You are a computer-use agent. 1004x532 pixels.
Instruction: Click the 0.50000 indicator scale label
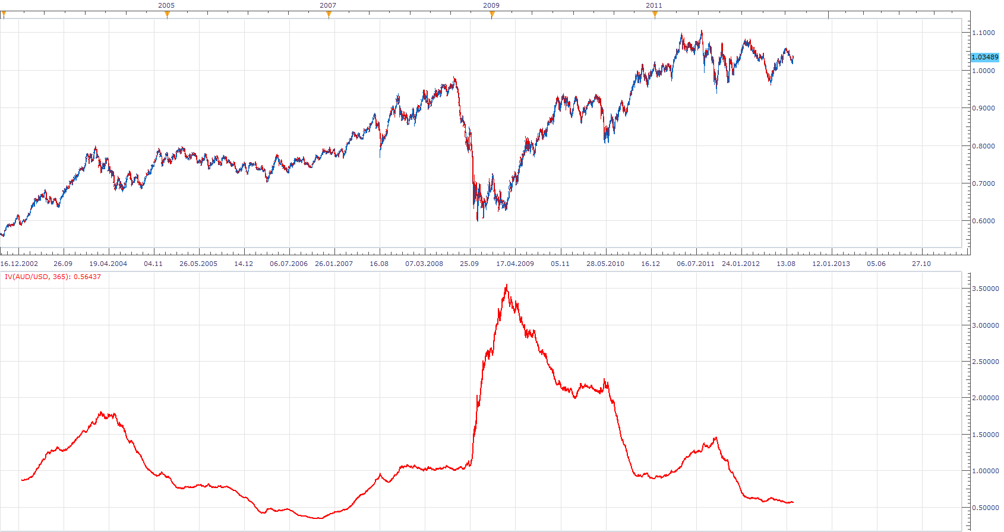point(986,508)
